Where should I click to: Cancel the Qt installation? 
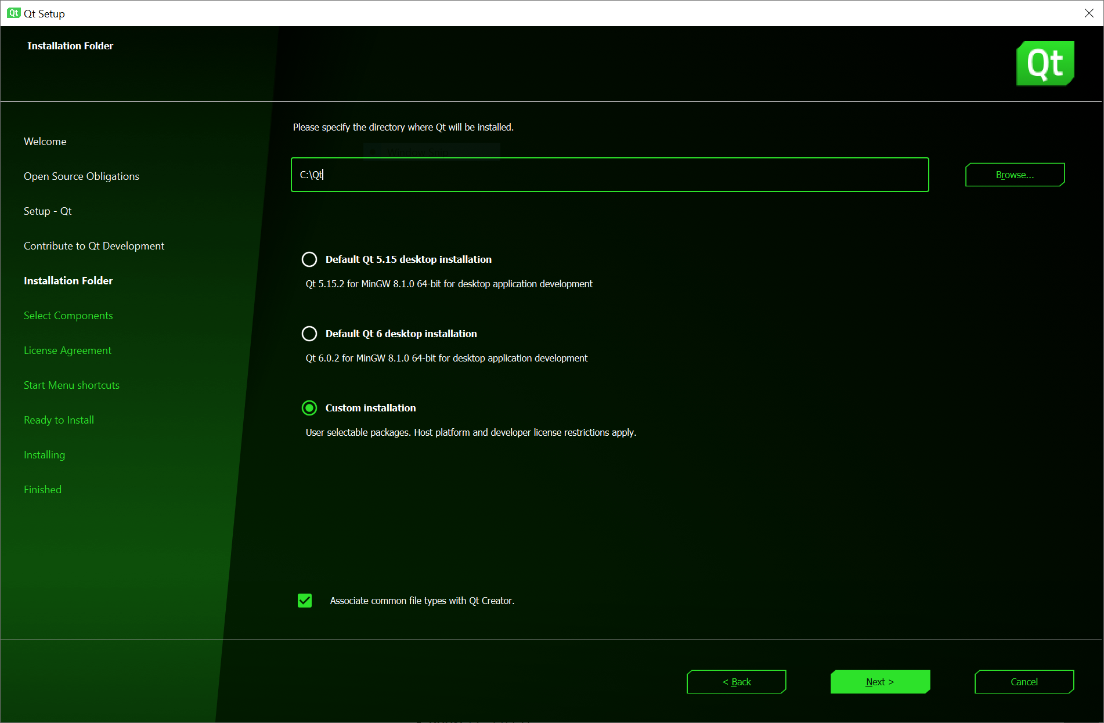(1024, 682)
